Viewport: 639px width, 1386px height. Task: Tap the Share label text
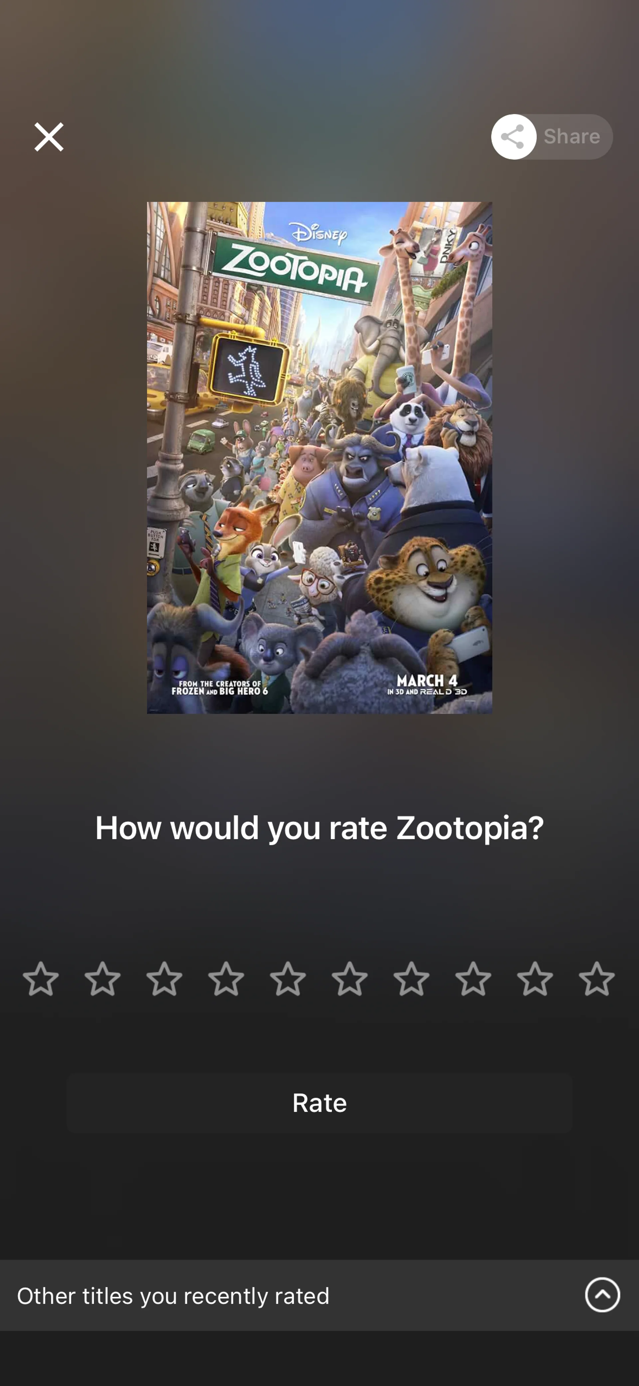point(572,137)
